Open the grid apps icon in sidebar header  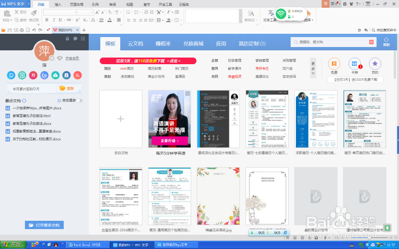(83, 39)
